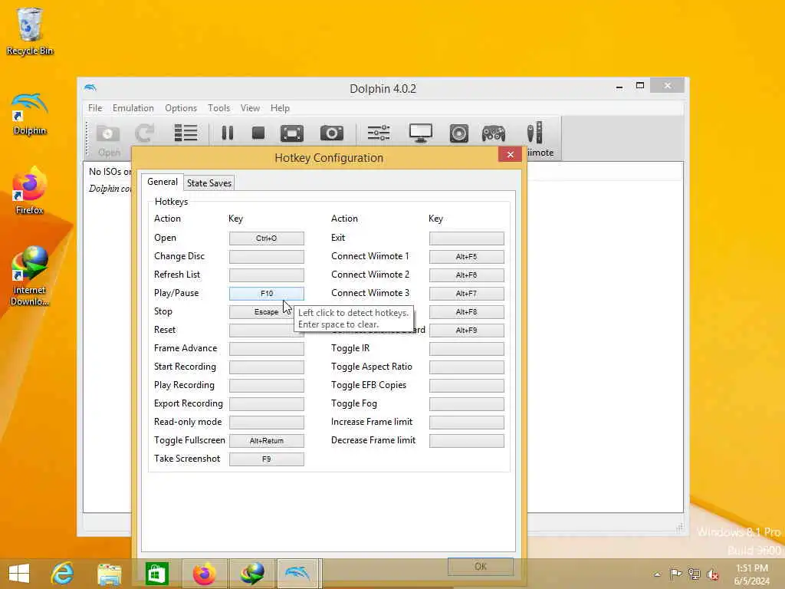This screenshot has width=785, height=589.
Task: Select Dolphin desktop shortcut
Action: coord(30,114)
